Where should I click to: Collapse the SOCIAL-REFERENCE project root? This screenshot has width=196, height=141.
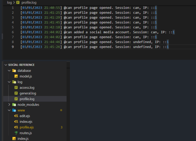[x=6, y=65]
